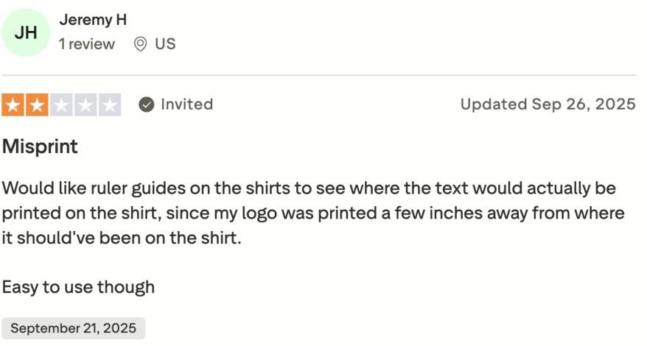This screenshot has width=647, height=346.
Task: Click the line starting 'Would like ruler guides'
Action: tap(309, 188)
